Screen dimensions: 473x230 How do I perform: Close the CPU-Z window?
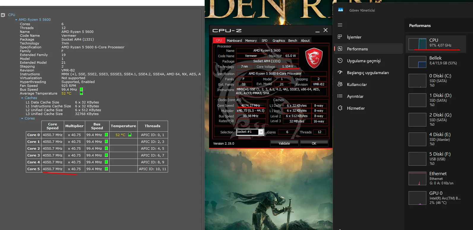click(x=325, y=30)
